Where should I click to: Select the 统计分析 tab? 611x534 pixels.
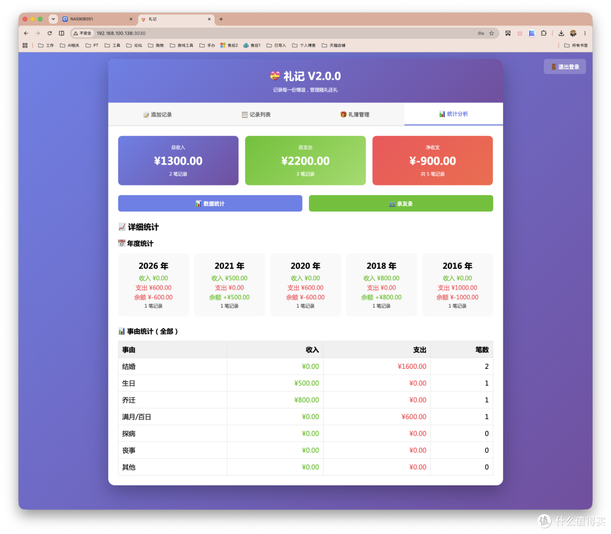click(454, 114)
